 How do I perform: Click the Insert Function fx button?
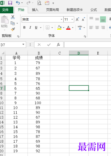tap(58, 45)
